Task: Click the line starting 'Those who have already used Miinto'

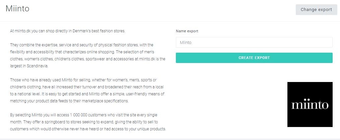Action: coord(83,80)
